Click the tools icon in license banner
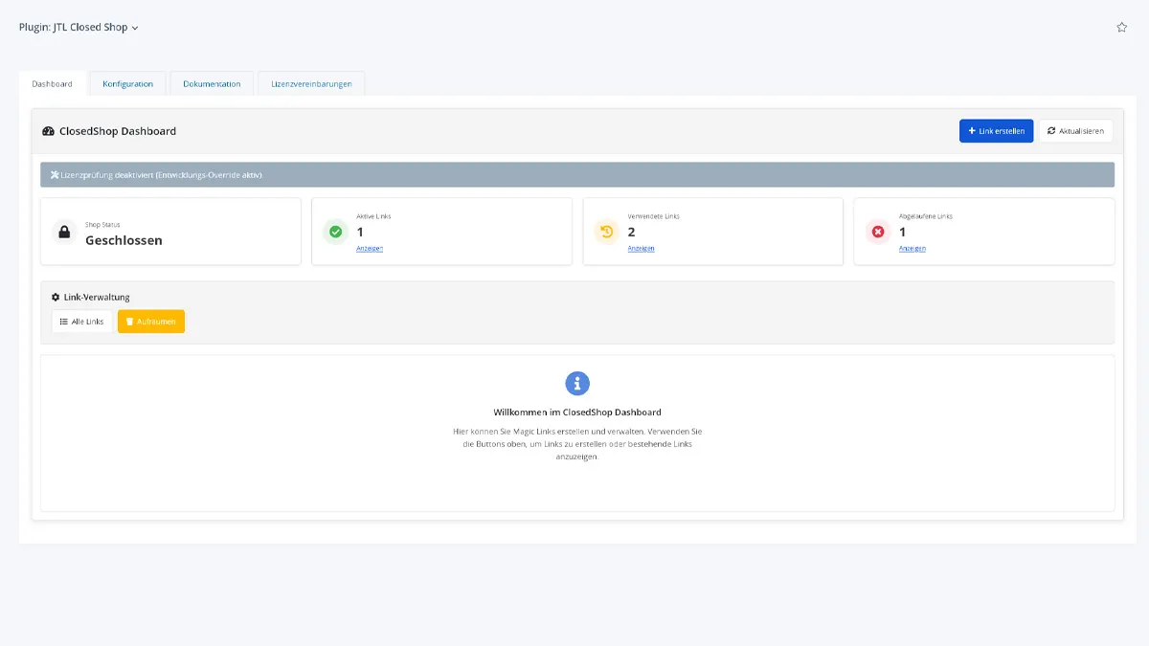 (55, 175)
